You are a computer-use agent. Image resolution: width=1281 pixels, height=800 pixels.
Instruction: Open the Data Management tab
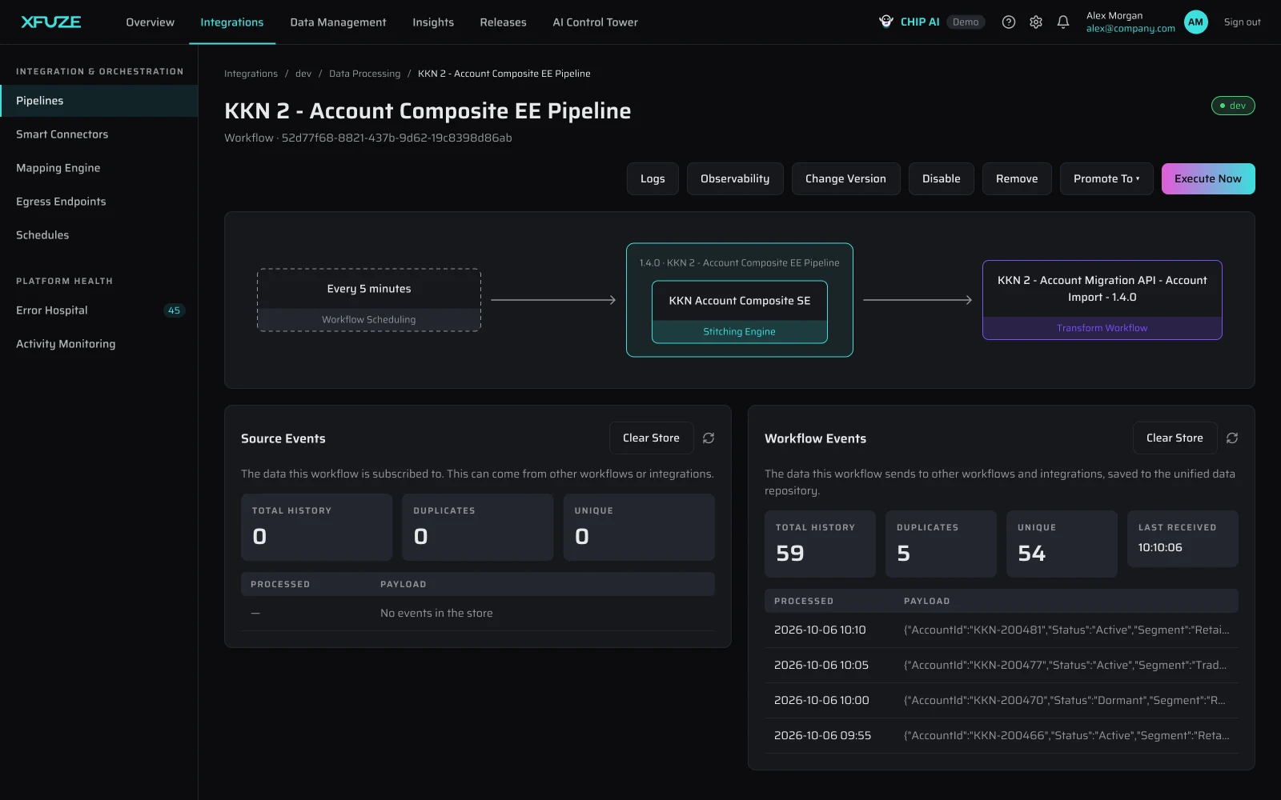click(x=338, y=22)
